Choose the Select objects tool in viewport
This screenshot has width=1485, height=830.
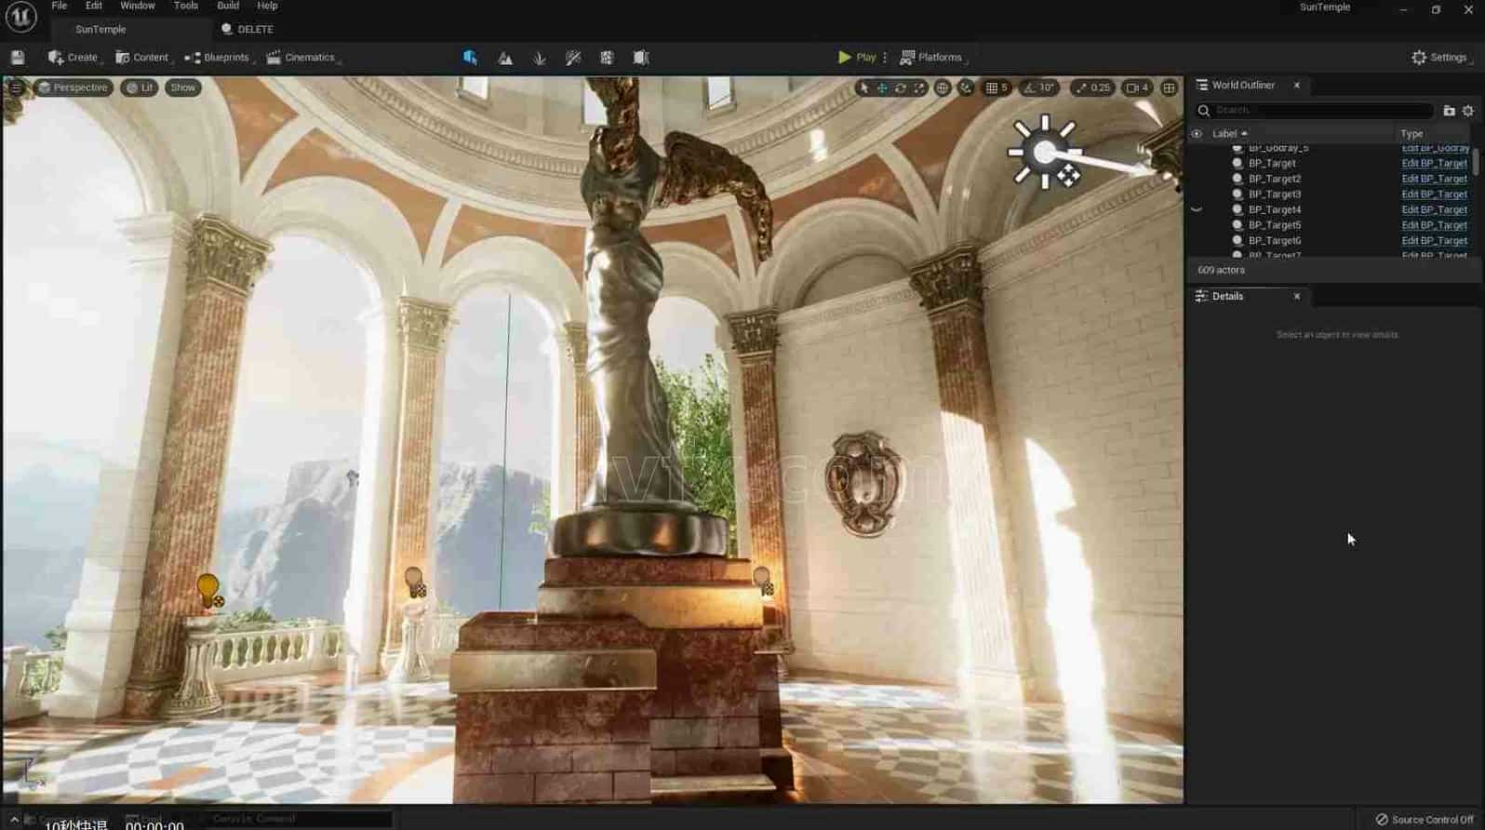click(864, 87)
